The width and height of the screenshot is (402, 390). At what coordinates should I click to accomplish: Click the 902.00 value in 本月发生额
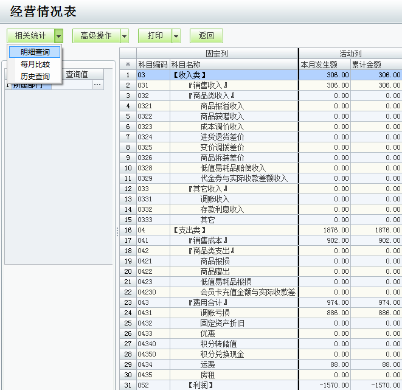tap(338, 240)
